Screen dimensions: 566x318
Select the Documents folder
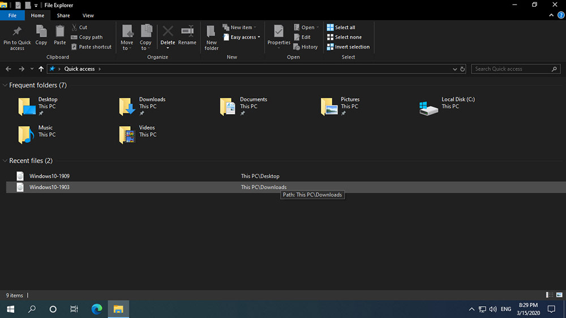pyautogui.click(x=243, y=106)
